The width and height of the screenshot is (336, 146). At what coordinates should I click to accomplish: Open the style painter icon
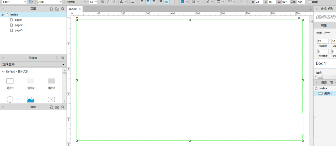tap(31, 2)
